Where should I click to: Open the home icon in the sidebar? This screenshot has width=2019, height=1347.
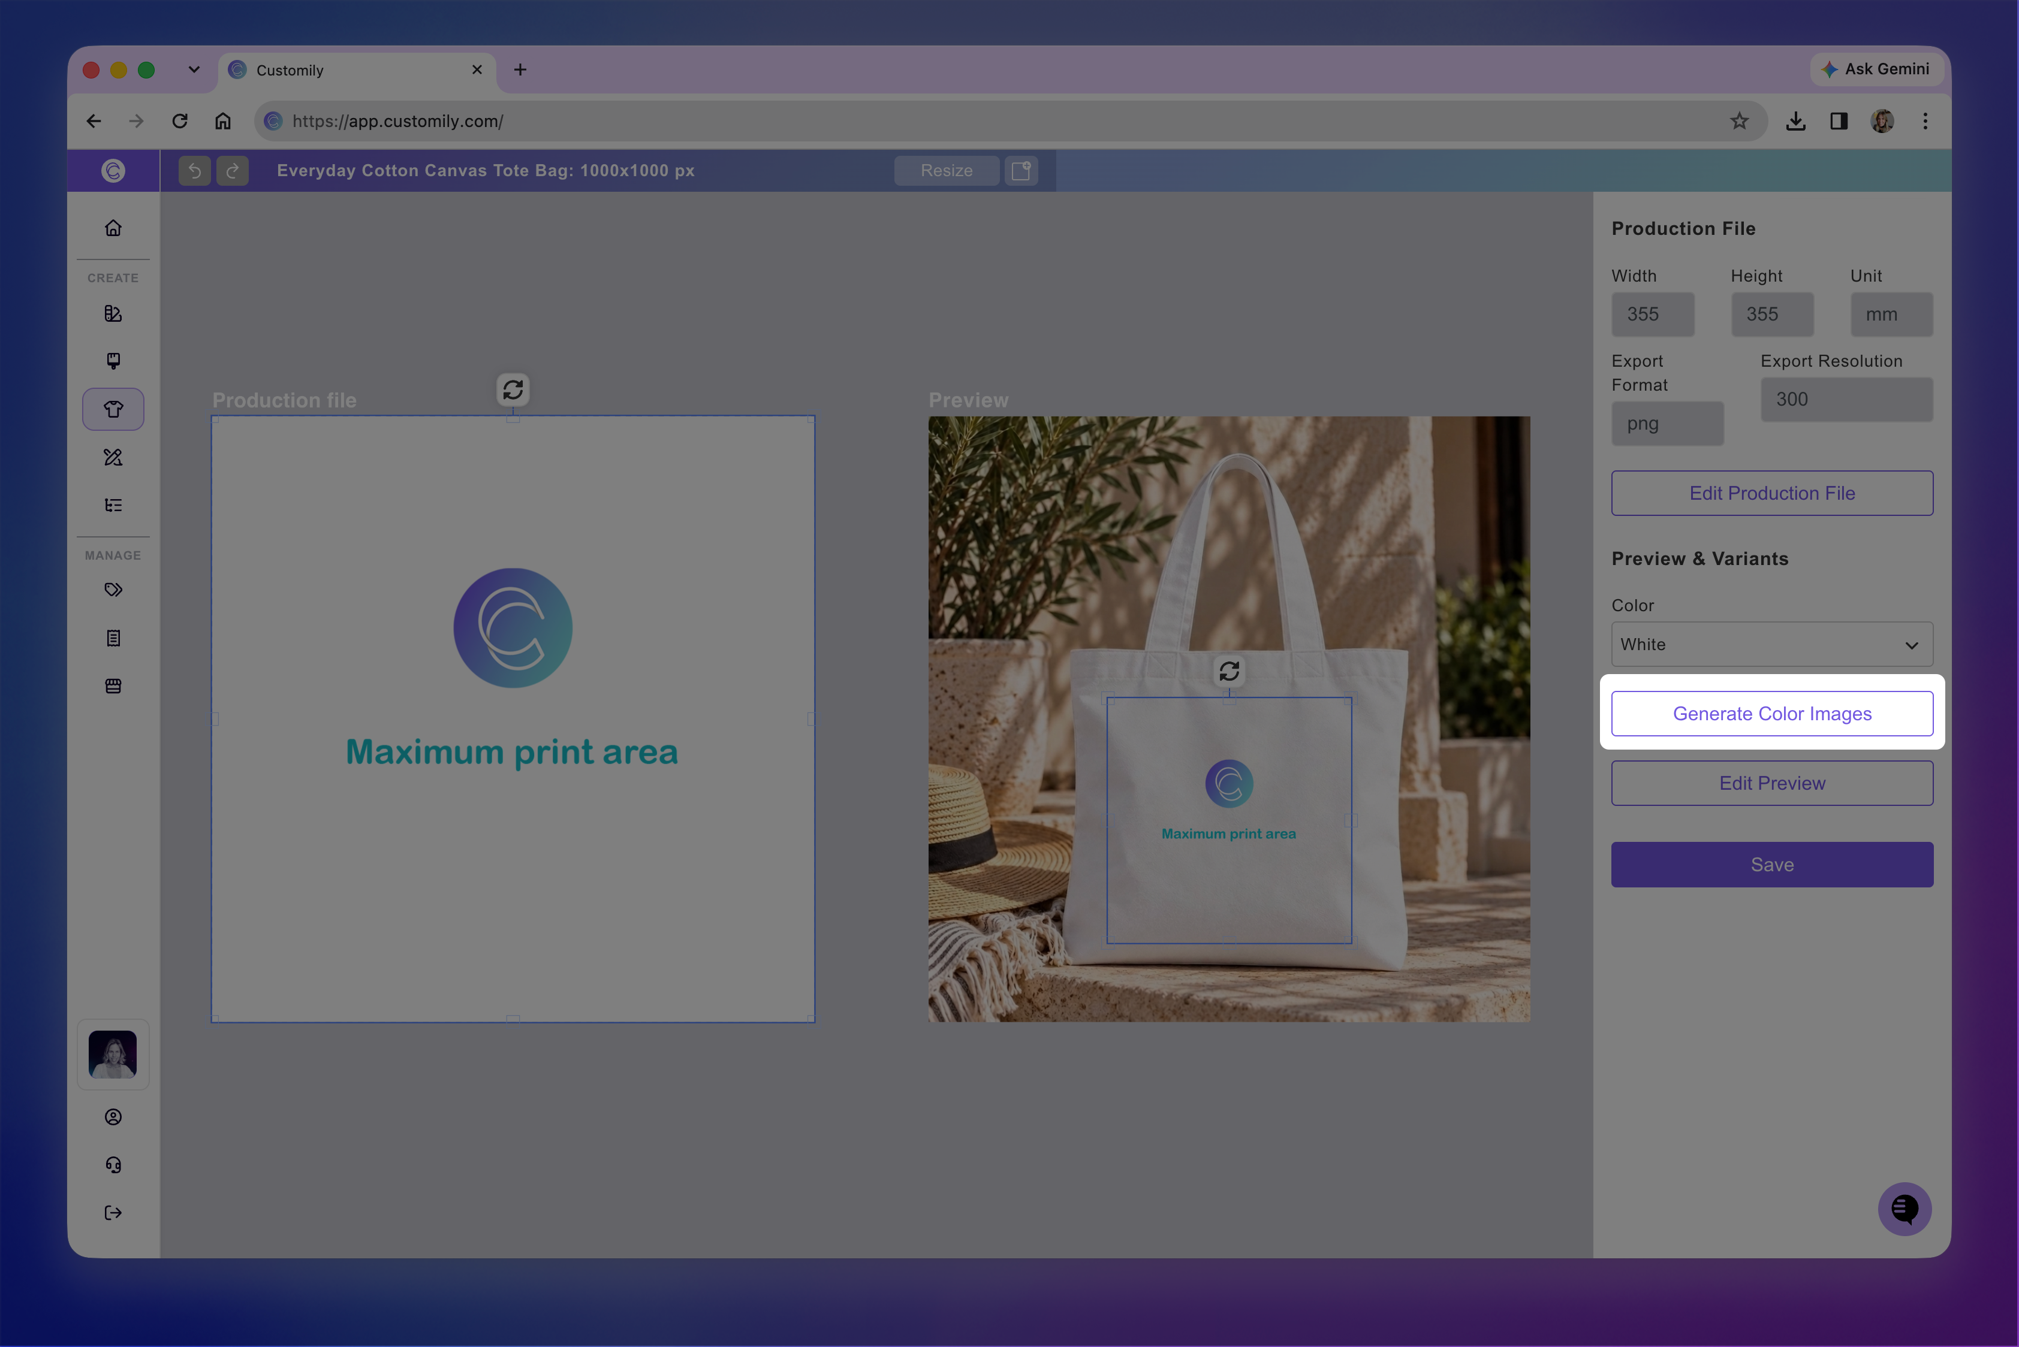(x=113, y=228)
